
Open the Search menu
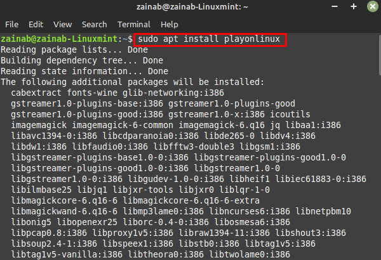click(94, 25)
